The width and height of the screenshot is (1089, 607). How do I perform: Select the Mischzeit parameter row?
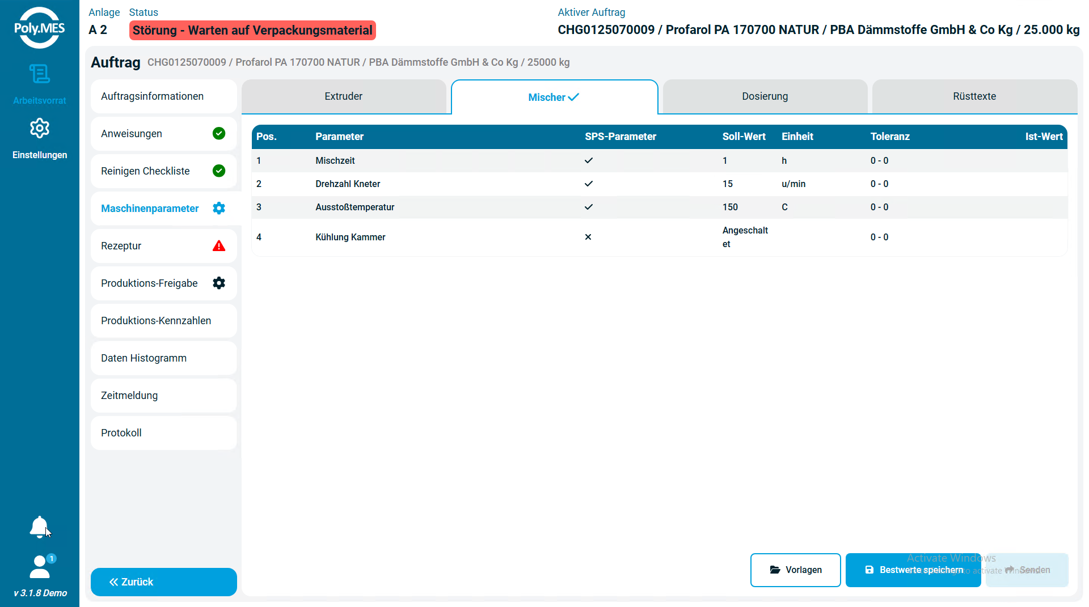660,161
